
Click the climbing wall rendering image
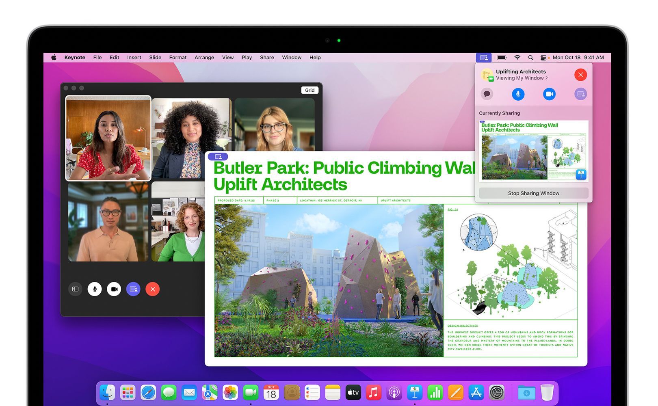point(329,281)
